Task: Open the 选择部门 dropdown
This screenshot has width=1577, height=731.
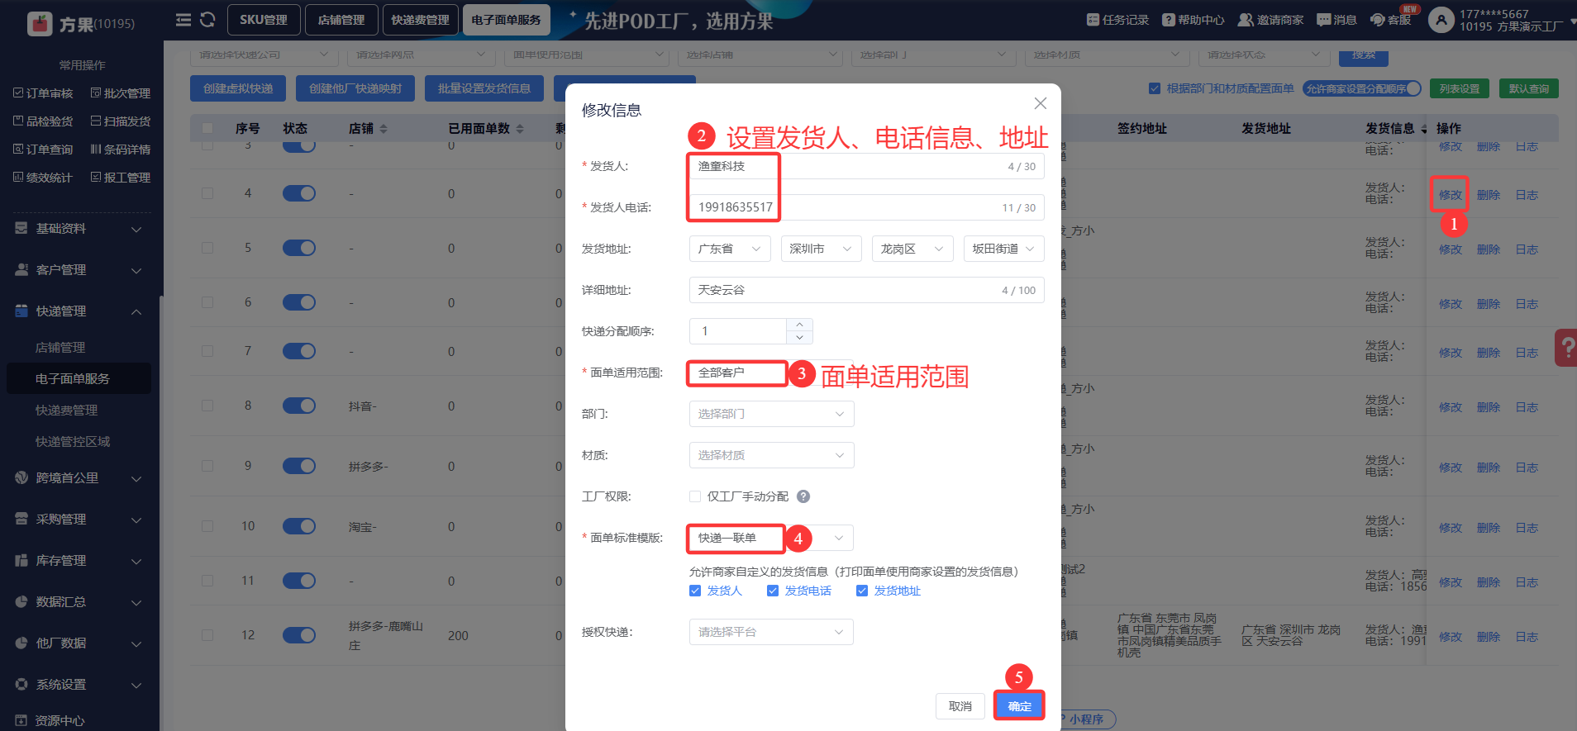Action: 771,414
